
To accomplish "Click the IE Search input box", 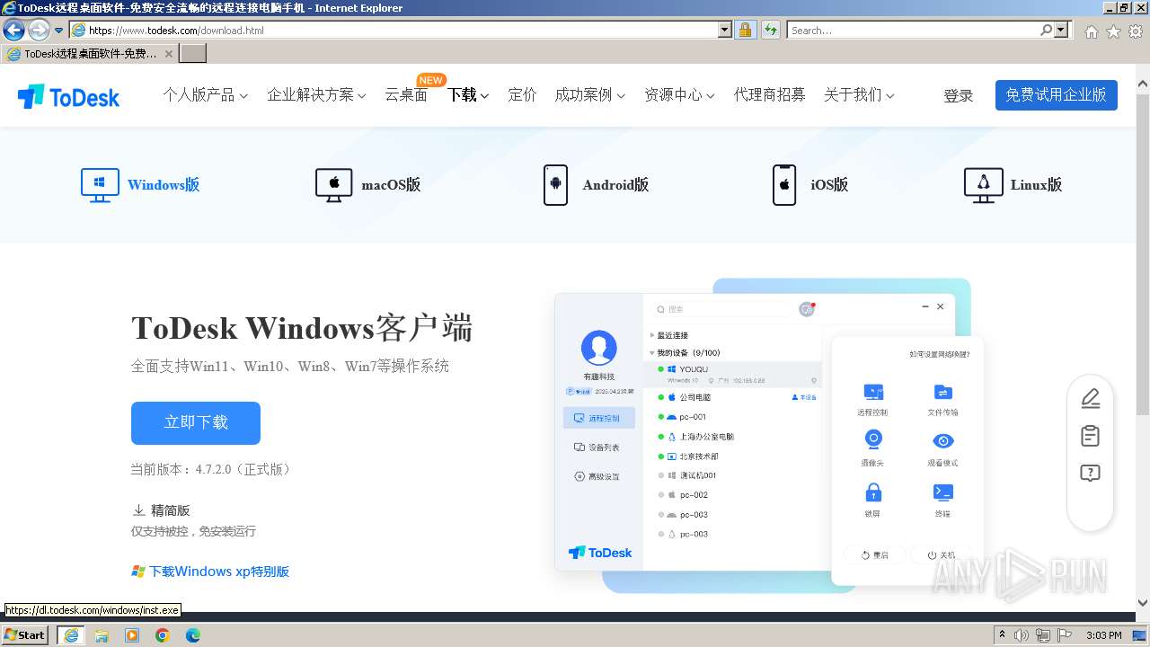I will [914, 30].
